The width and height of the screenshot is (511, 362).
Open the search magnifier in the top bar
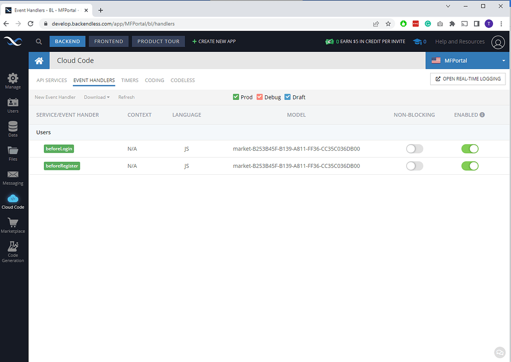click(38, 41)
